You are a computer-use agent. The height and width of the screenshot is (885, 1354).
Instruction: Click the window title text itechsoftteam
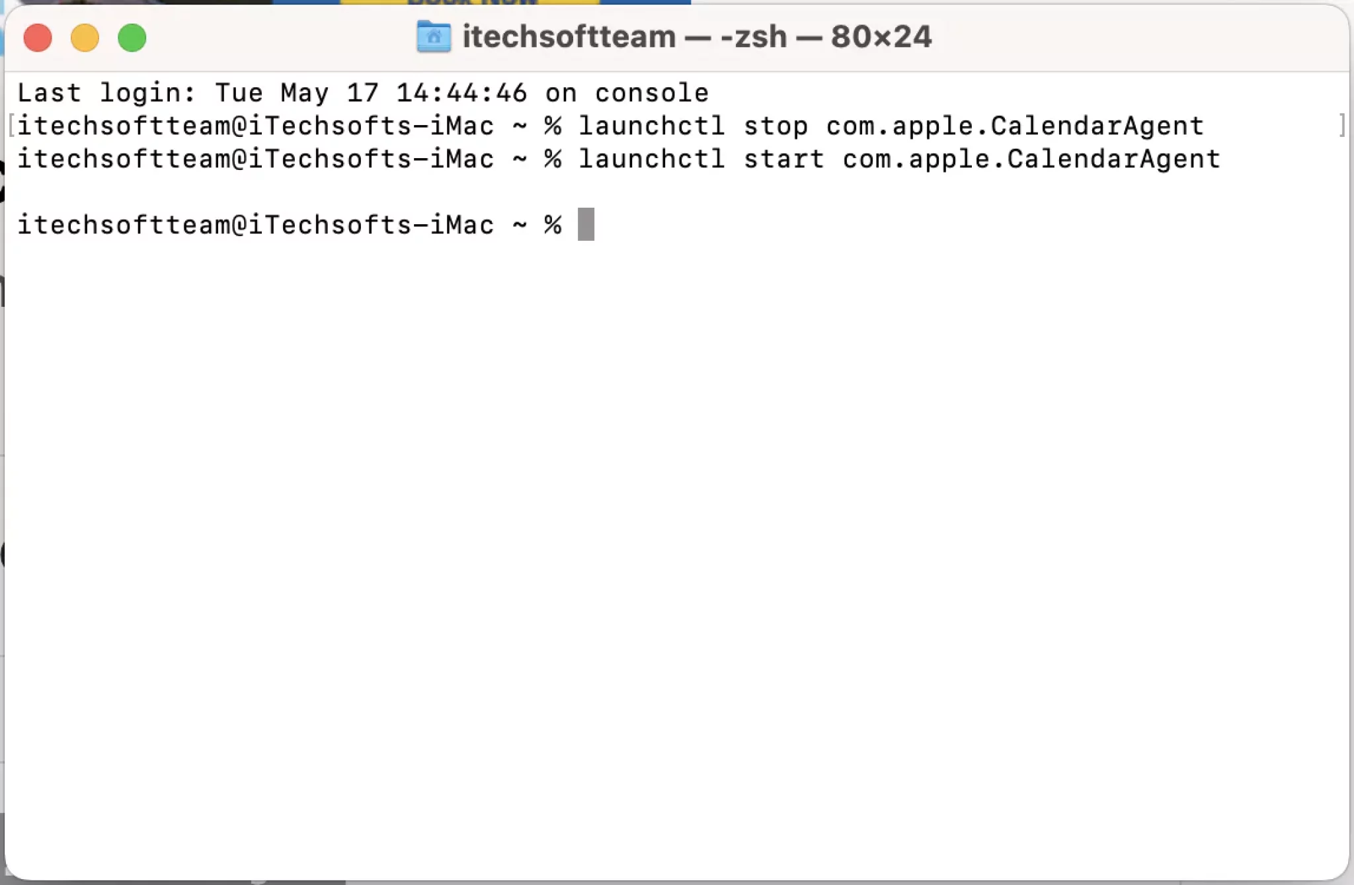click(569, 36)
